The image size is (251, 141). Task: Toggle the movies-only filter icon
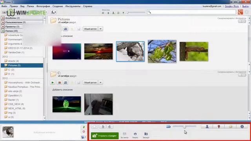[118, 13]
